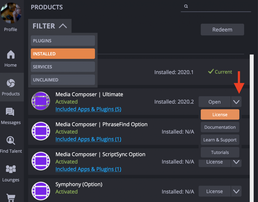
Task: Select Tutorials in dropdown menu
Action: tap(220, 152)
